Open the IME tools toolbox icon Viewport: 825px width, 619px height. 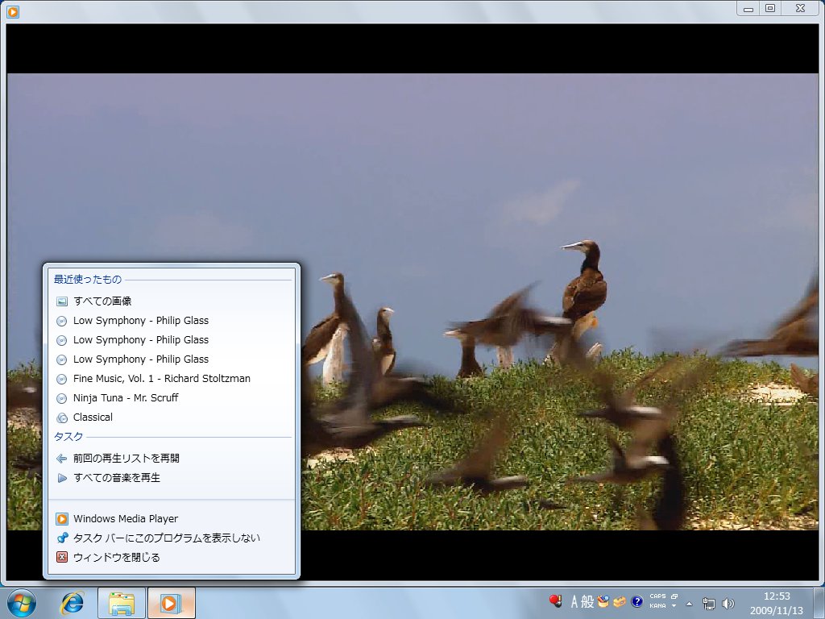click(x=620, y=601)
